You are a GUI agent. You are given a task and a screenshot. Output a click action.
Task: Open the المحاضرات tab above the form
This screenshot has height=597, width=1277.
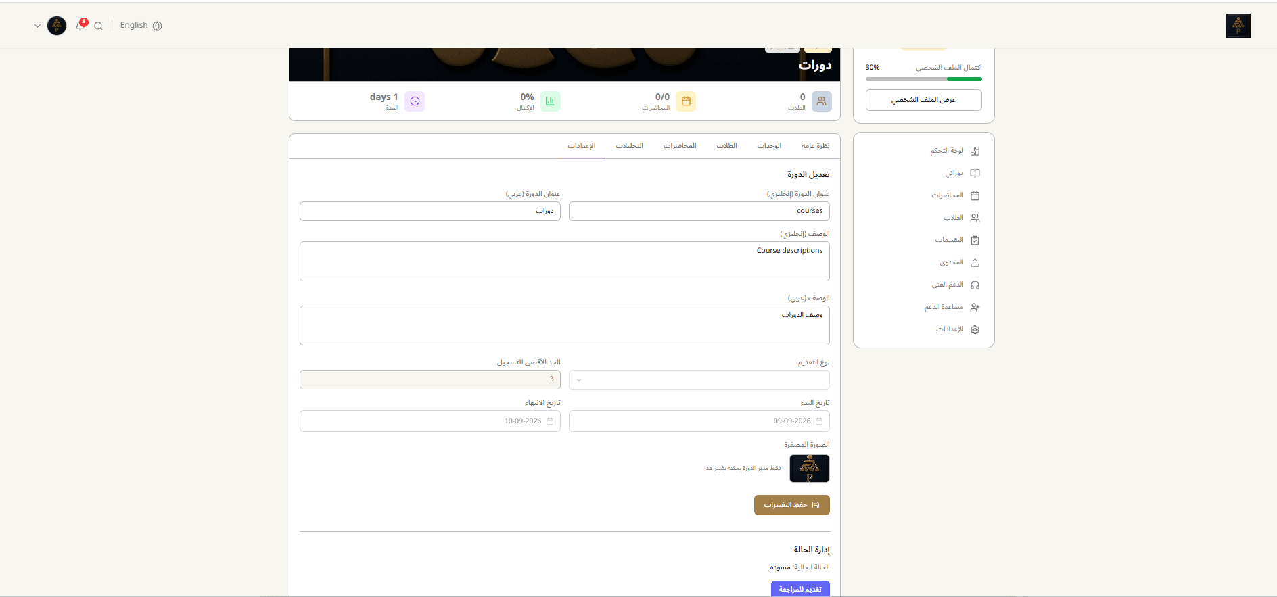(x=680, y=146)
